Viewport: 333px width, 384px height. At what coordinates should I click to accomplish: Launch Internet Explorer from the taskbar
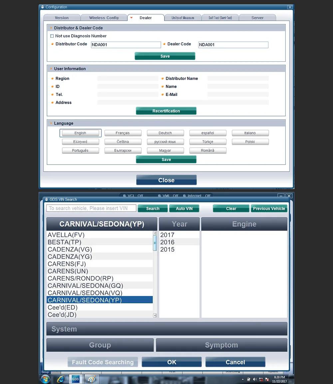60,379
